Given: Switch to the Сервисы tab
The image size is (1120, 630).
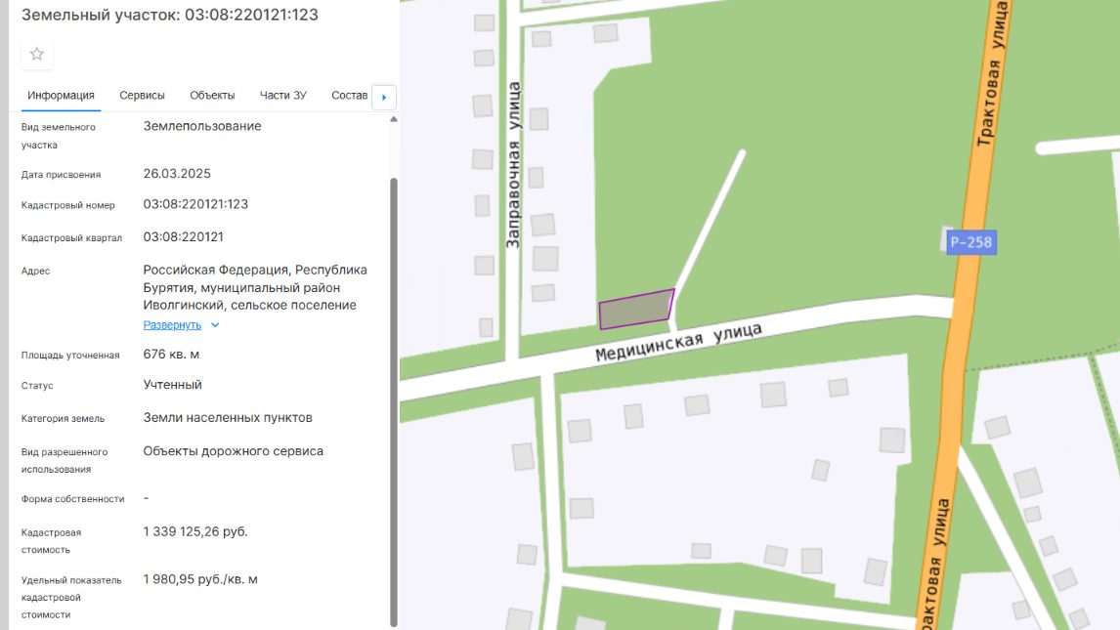Looking at the screenshot, I should (x=142, y=96).
